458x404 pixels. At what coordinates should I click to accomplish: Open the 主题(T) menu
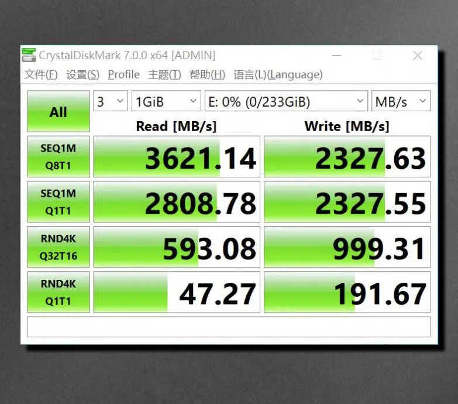click(164, 74)
